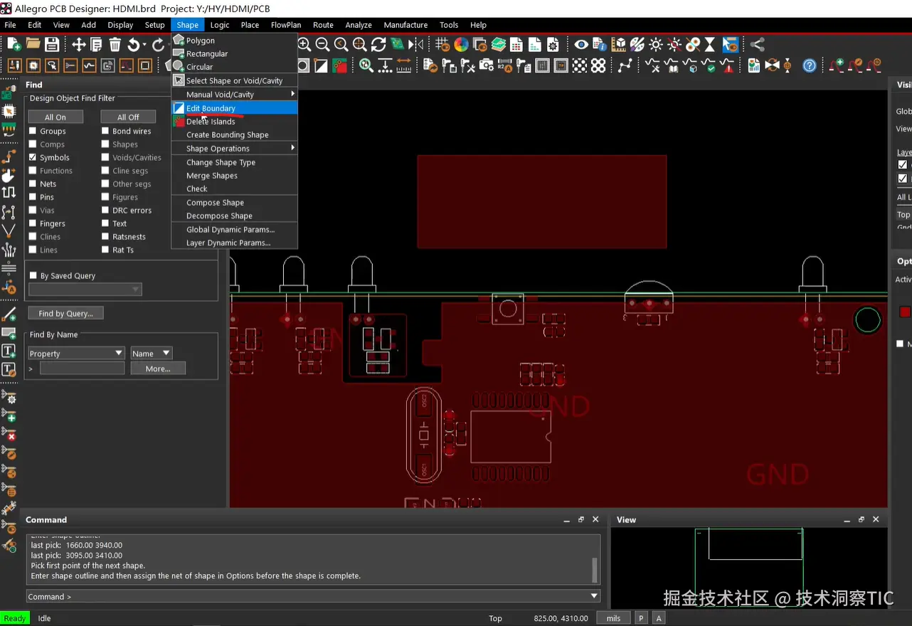Open the Property dropdown in Find By Name

click(76, 354)
